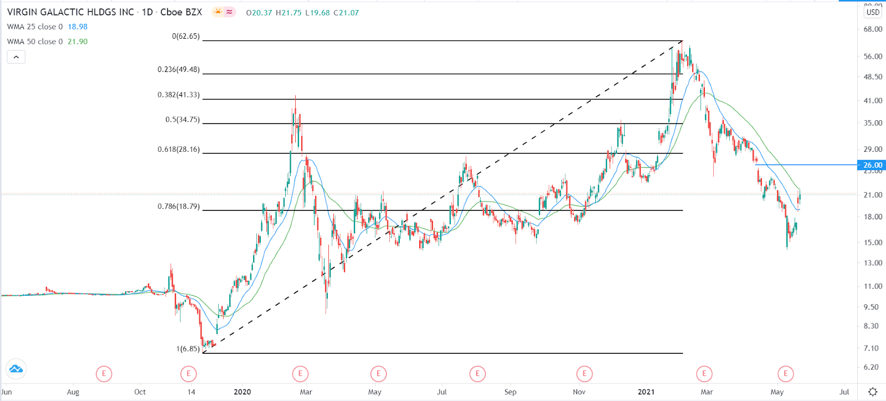Click the Cboe BZX exchange label

(x=181, y=12)
